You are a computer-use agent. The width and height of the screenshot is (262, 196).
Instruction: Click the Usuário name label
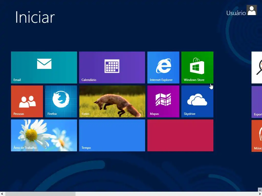[236, 13]
